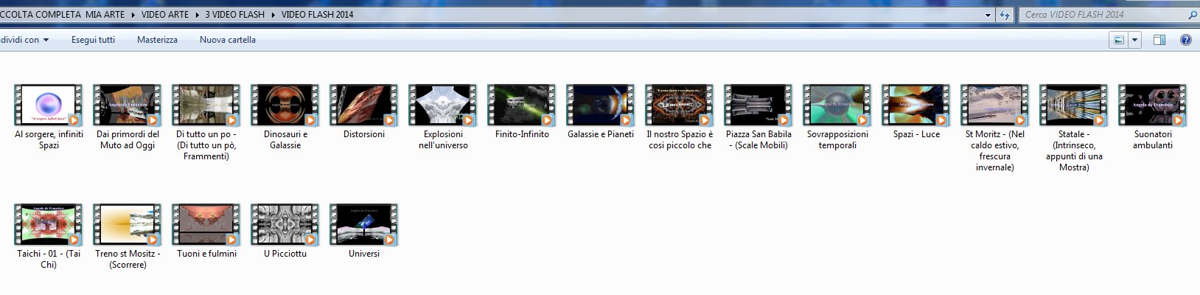1200x295 pixels.
Task: Navigate to '3 VIDEO FLASH' breadcrumb folder
Action: click(234, 15)
